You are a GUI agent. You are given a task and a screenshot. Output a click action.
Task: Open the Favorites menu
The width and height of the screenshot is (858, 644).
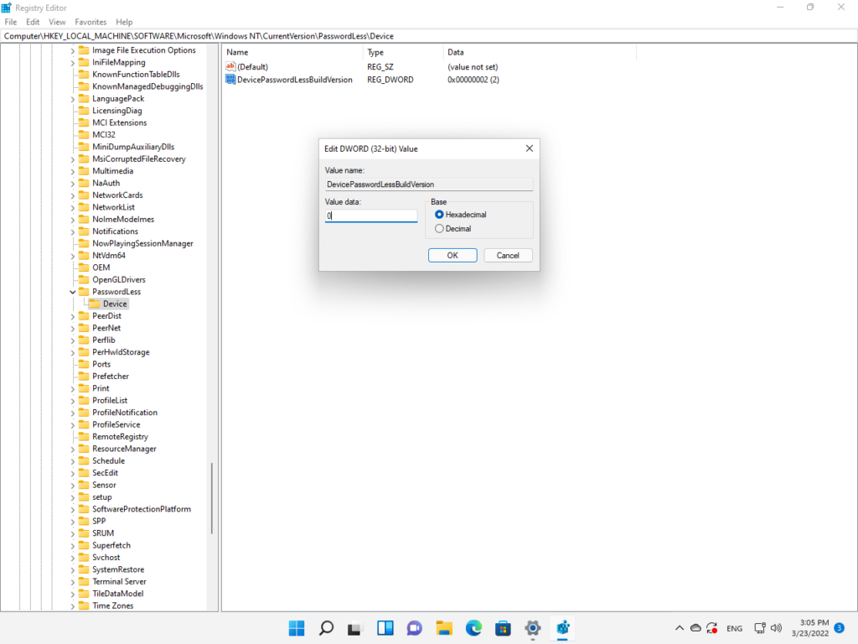tap(90, 22)
